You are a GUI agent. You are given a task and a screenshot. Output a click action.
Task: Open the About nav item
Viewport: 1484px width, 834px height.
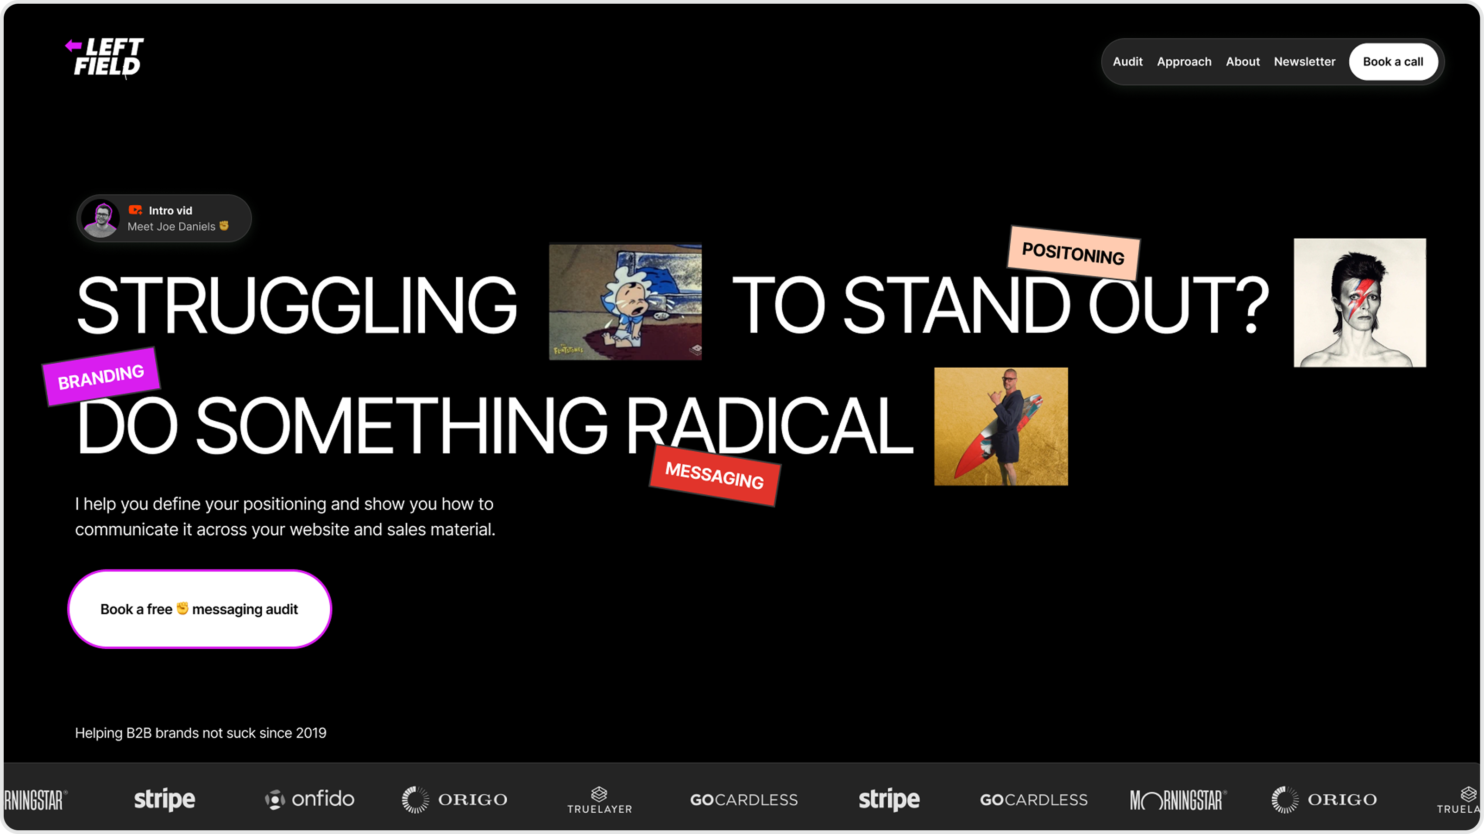[1242, 62]
